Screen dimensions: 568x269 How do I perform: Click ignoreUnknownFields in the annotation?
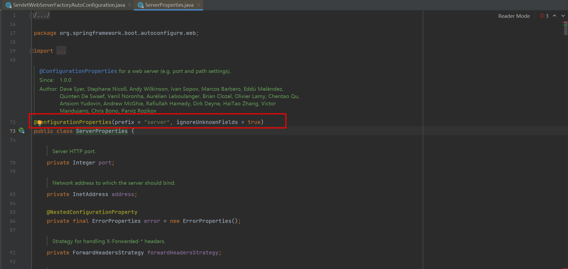(x=207, y=122)
